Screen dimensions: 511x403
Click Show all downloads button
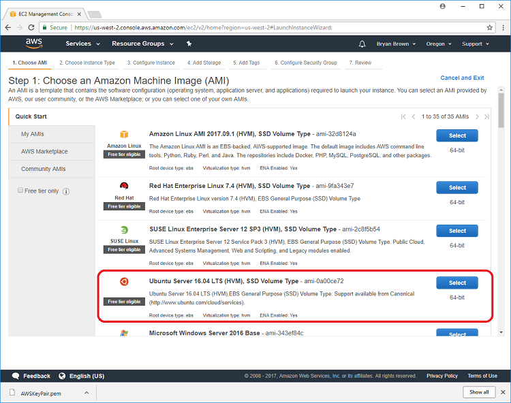click(479, 392)
